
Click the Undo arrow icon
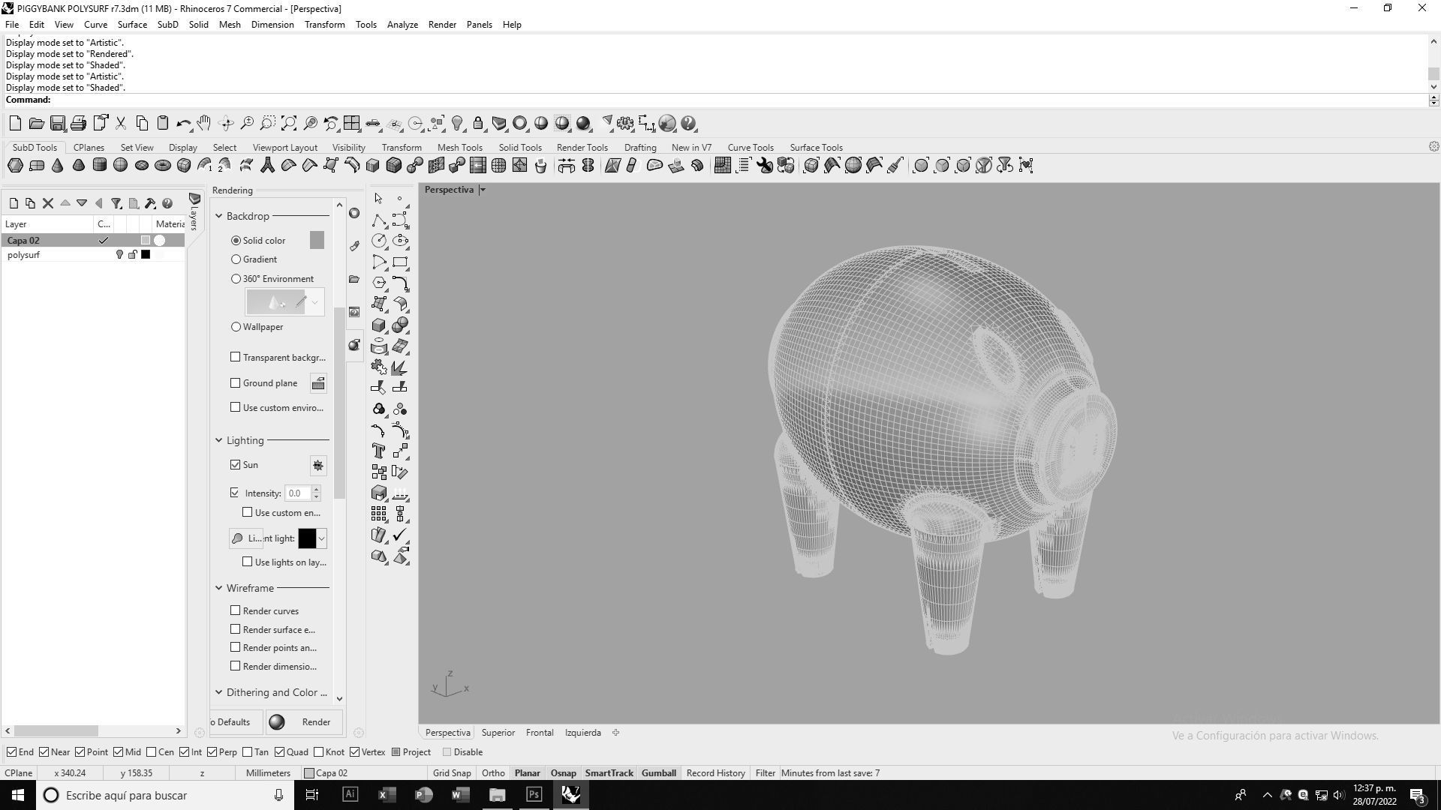pos(182,124)
